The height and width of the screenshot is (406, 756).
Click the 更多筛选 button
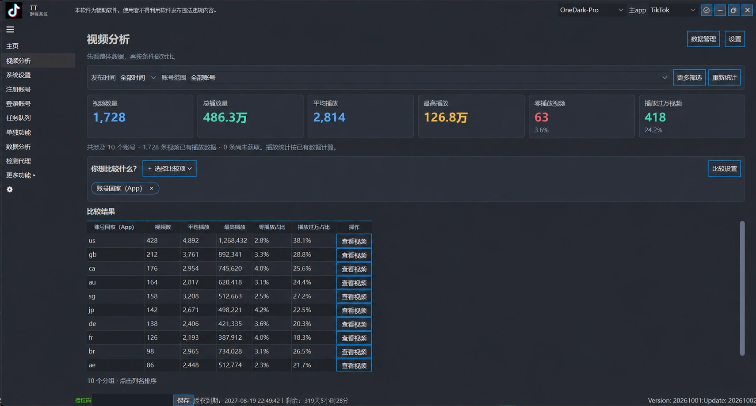point(689,78)
